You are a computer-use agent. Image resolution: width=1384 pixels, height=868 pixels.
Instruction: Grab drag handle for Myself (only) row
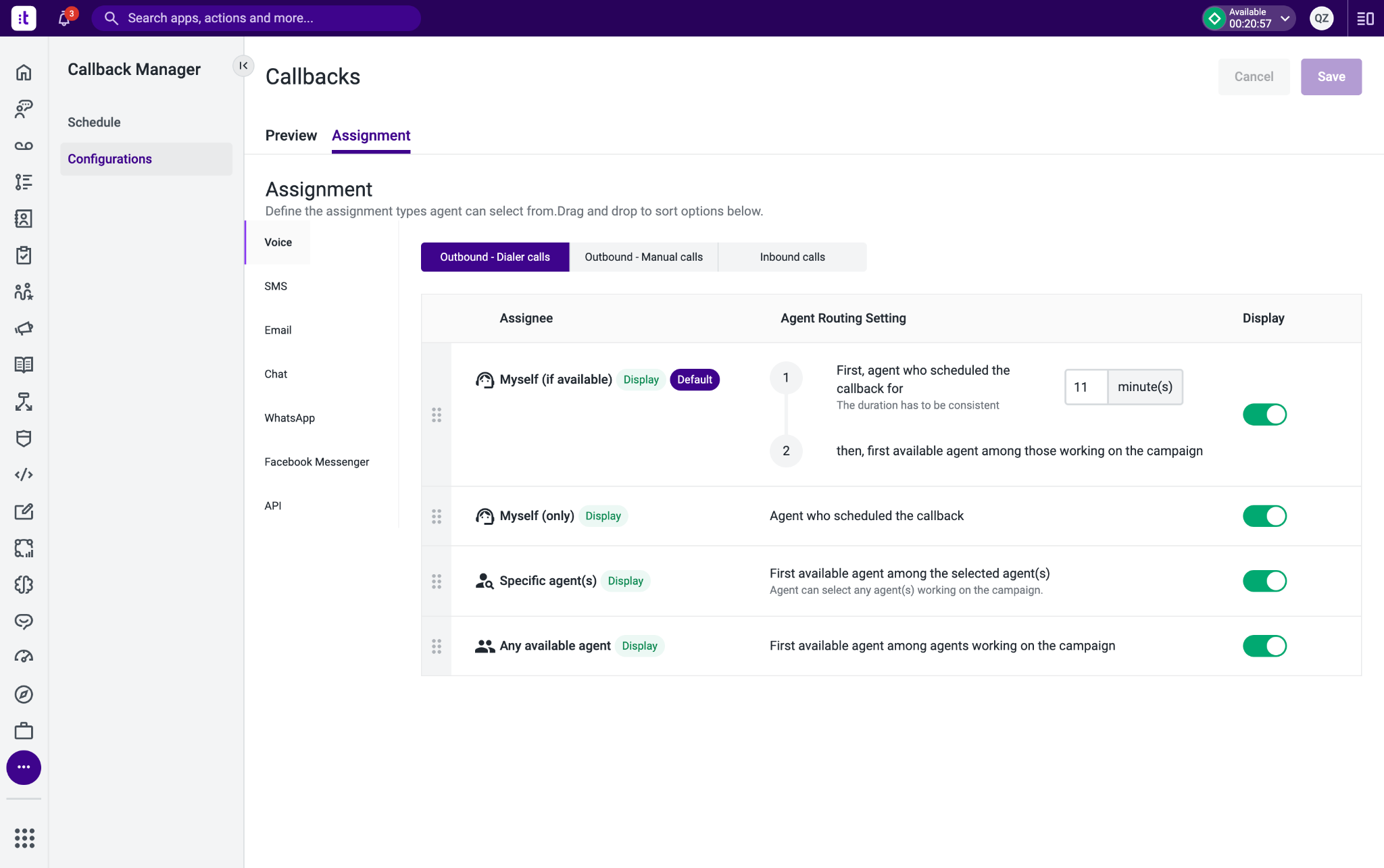[437, 516]
